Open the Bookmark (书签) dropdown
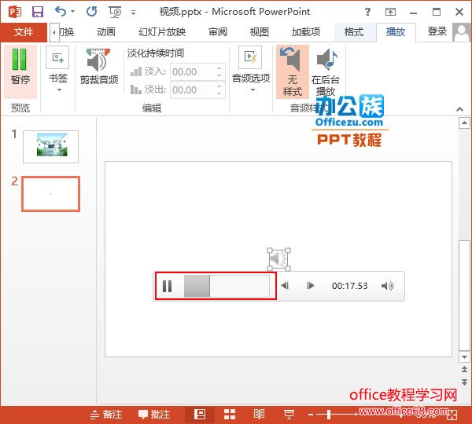The height and width of the screenshot is (424, 472). tap(57, 69)
